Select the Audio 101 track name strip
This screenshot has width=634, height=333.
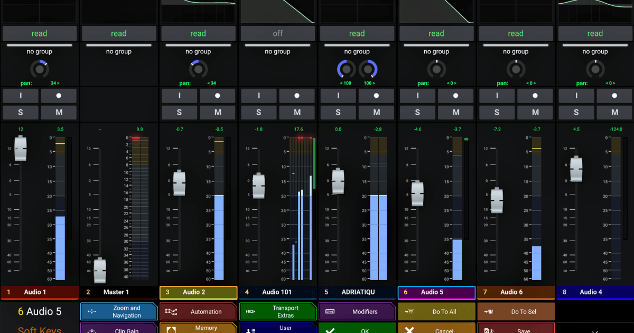pyautogui.click(x=277, y=292)
